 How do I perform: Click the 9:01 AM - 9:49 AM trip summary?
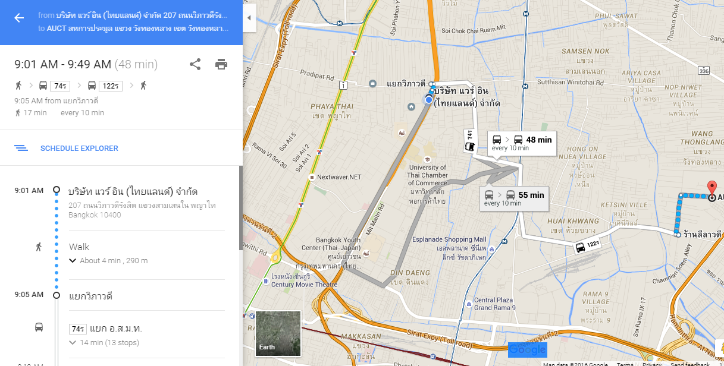click(86, 64)
